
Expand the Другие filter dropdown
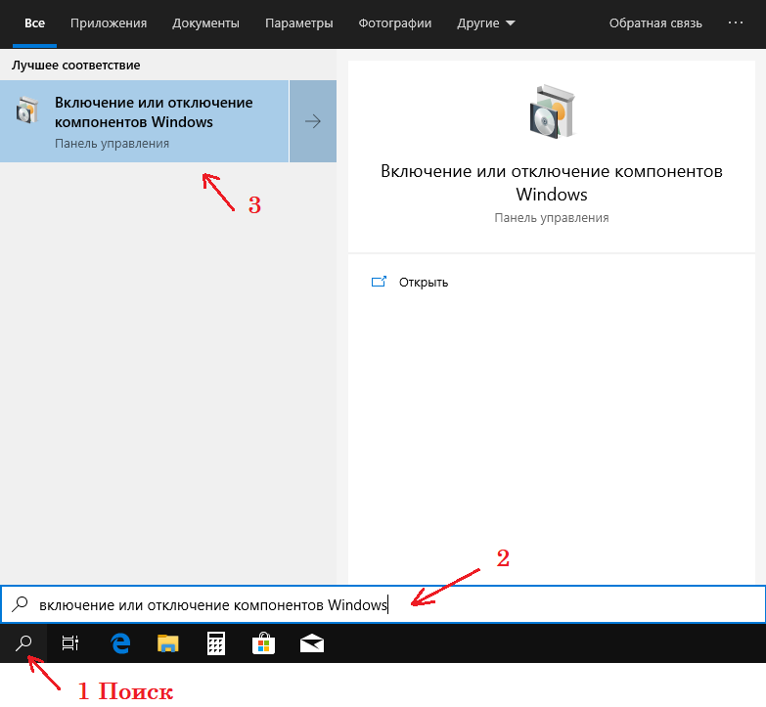[x=485, y=22]
